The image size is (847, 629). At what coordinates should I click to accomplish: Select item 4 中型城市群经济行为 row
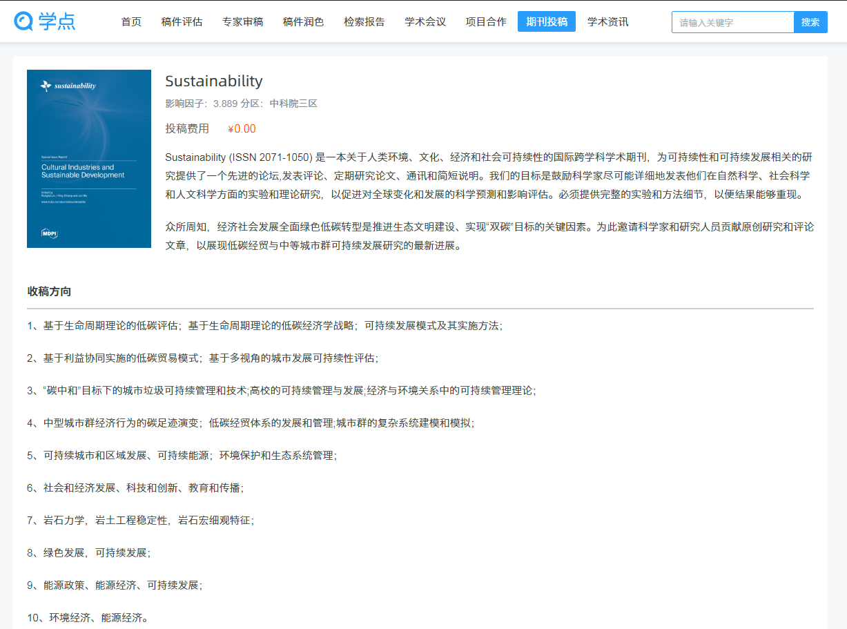[251, 423]
